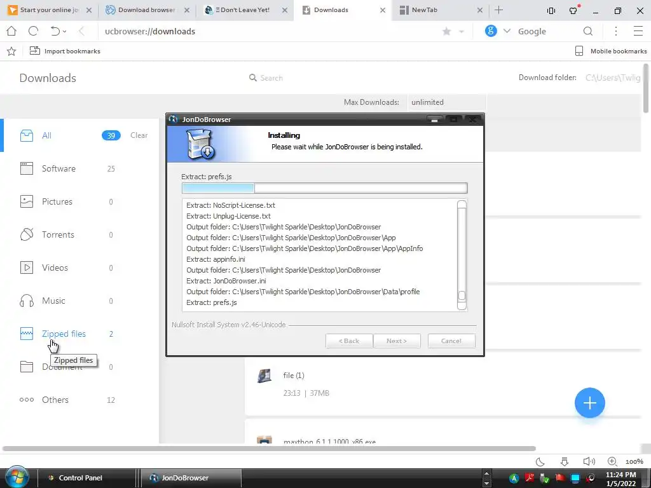Click the zoom plus icon in status bar

(x=612, y=461)
